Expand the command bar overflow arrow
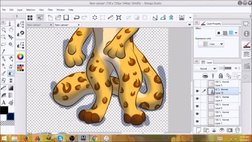The image size is (252, 142). click(190, 17)
